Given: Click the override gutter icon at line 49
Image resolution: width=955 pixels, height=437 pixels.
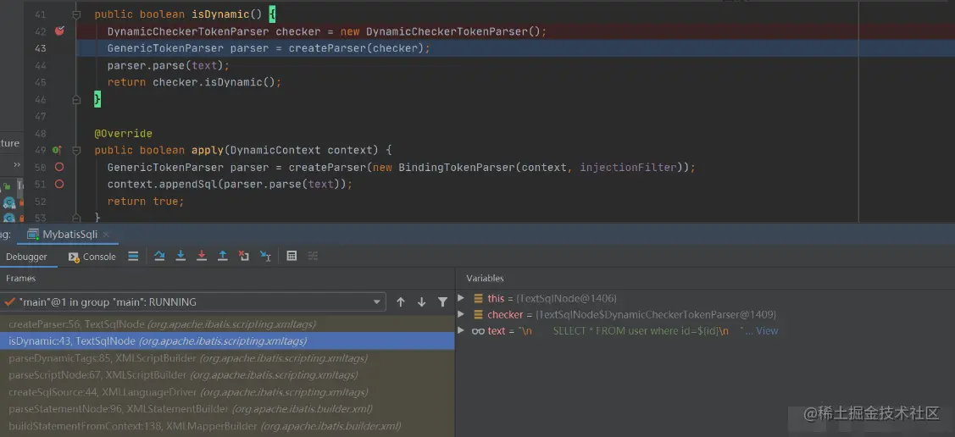Looking at the screenshot, I should click(x=56, y=150).
